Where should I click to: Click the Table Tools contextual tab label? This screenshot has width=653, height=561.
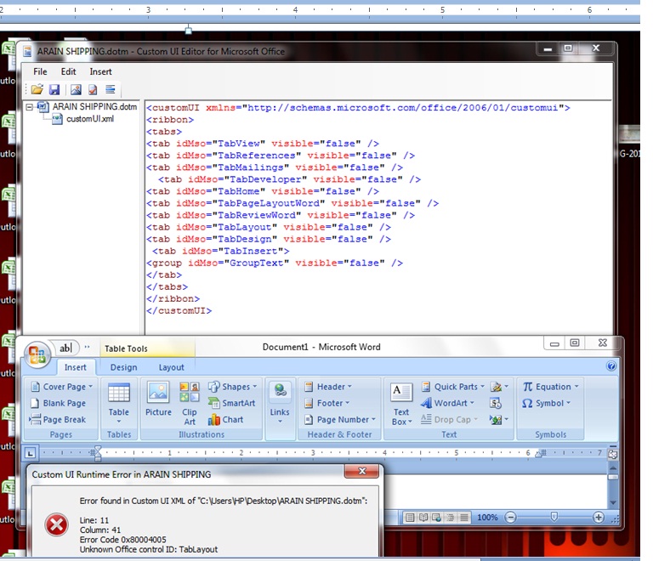(126, 348)
